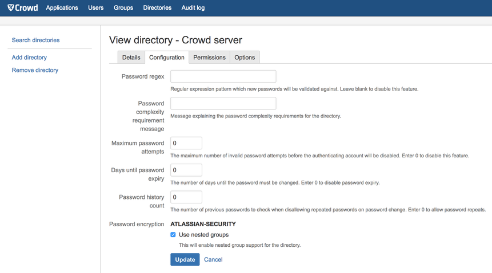The image size is (492, 273).
Task: Click the invalid password attempts help text
Action: coord(320,156)
